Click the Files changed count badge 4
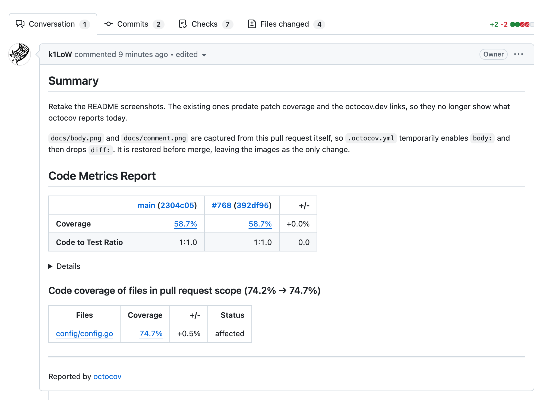543x409 pixels. tap(319, 24)
